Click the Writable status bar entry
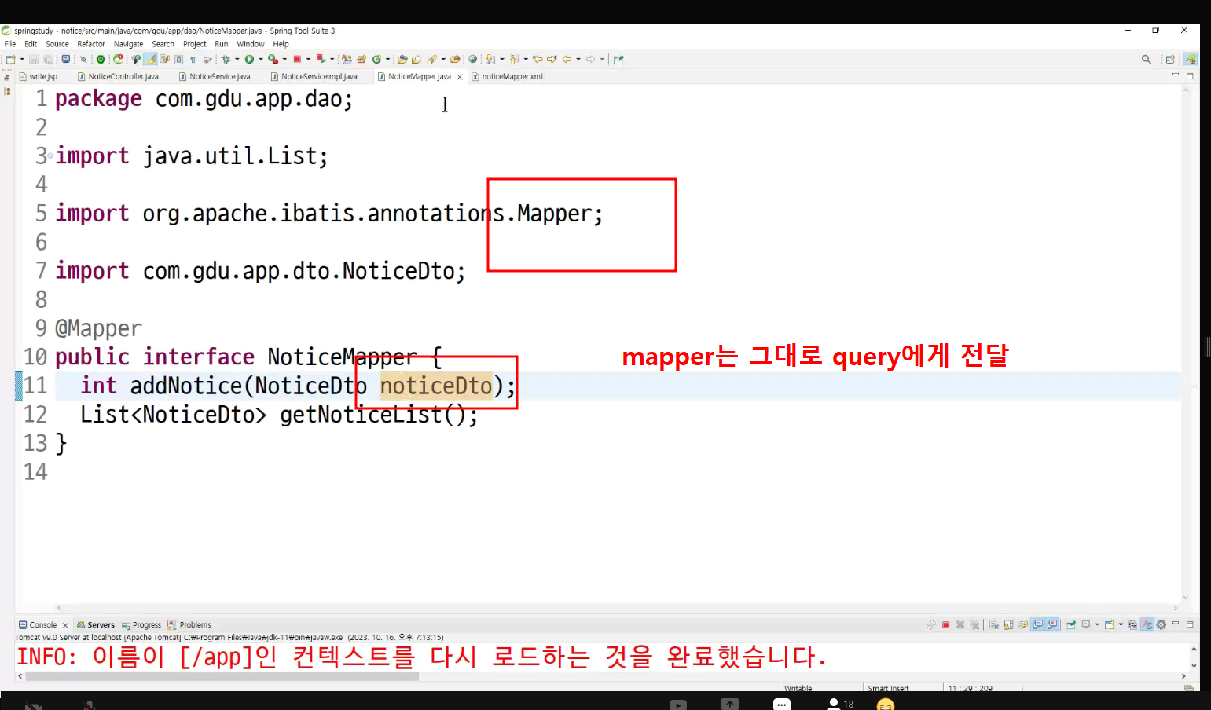The width and height of the screenshot is (1211, 710). coord(798,688)
